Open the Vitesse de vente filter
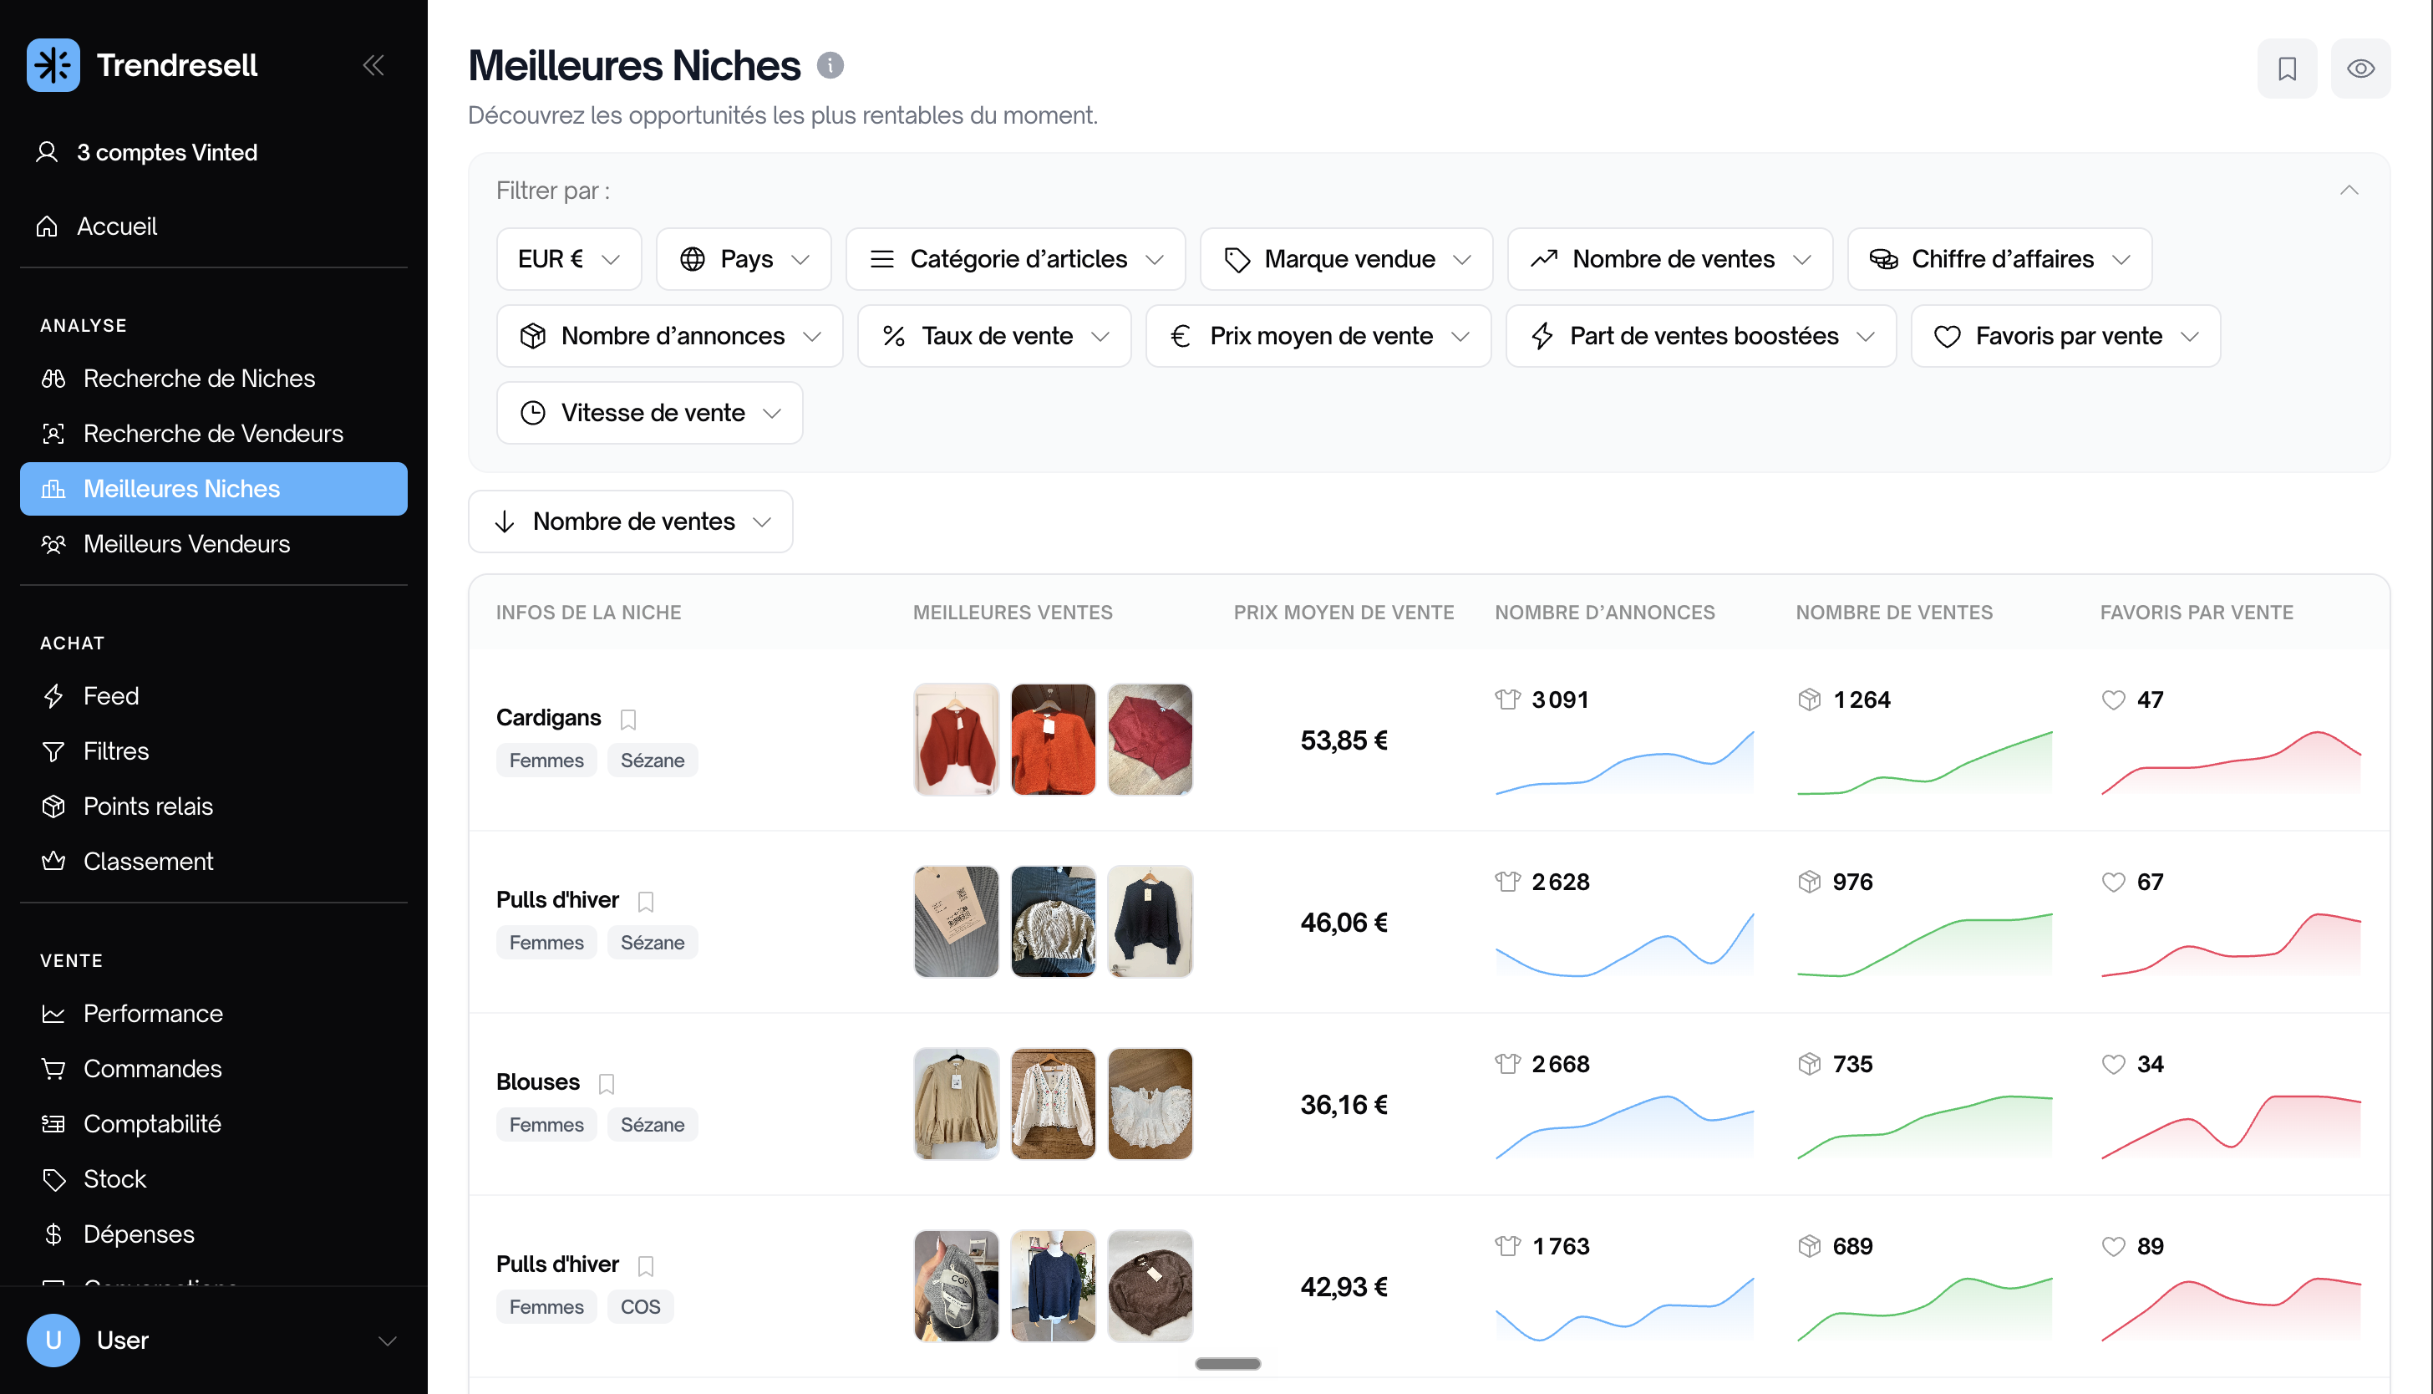Image resolution: width=2433 pixels, height=1394 pixels. tap(650, 413)
